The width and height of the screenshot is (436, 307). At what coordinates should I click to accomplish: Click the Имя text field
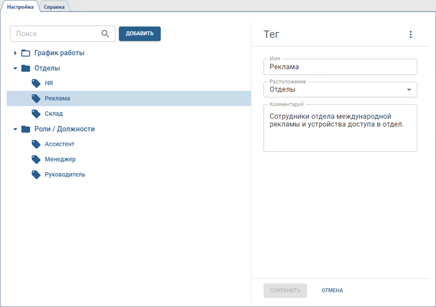click(340, 67)
